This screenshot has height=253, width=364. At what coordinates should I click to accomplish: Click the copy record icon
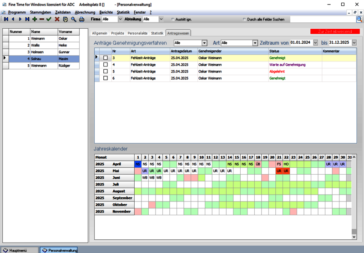tap(66, 19)
